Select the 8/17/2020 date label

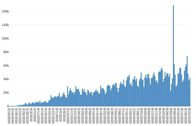tap(156, 115)
